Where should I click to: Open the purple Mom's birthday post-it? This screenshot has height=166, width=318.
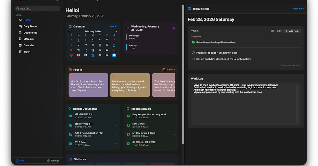coord(89,85)
